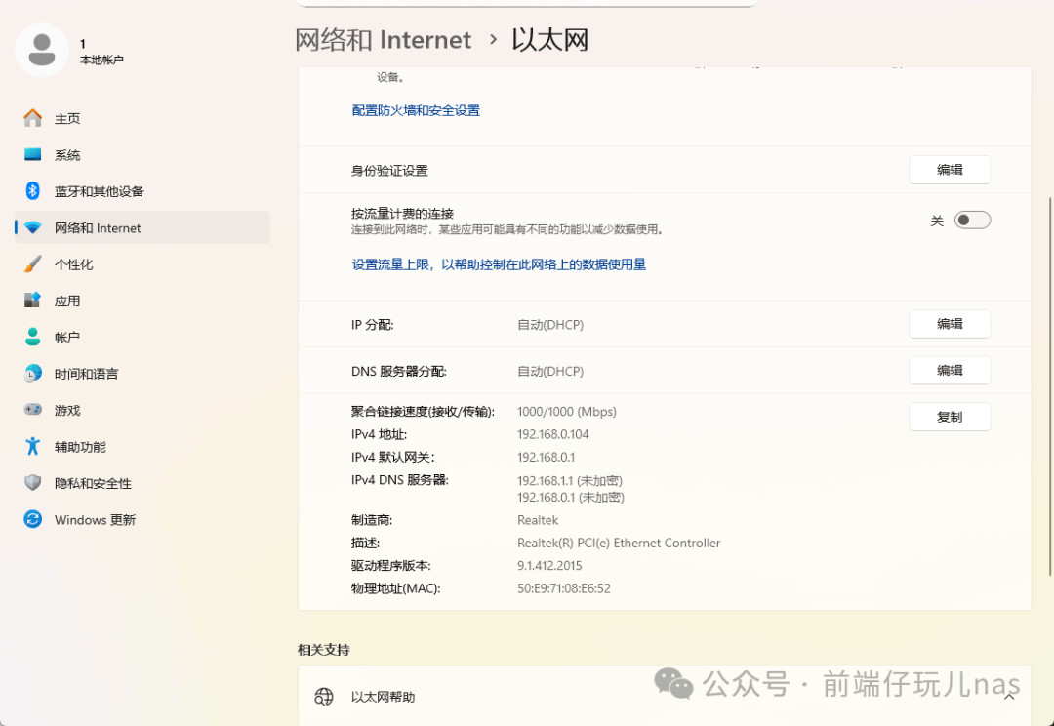Image resolution: width=1054 pixels, height=726 pixels.
Task: Collapse the Ethernet help (以太网帮助) section
Action: (1009, 697)
